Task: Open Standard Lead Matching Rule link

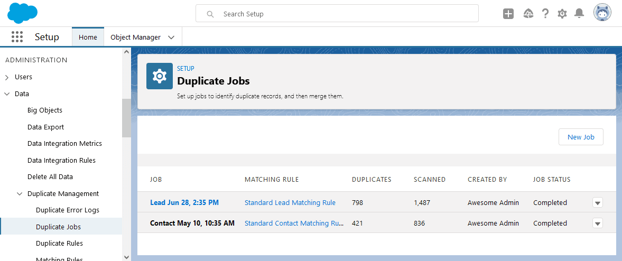Action: tap(290, 202)
